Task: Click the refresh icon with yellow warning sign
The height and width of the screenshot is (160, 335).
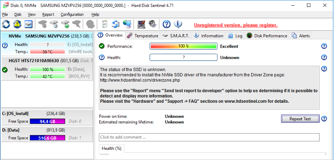Action: coord(17,24)
